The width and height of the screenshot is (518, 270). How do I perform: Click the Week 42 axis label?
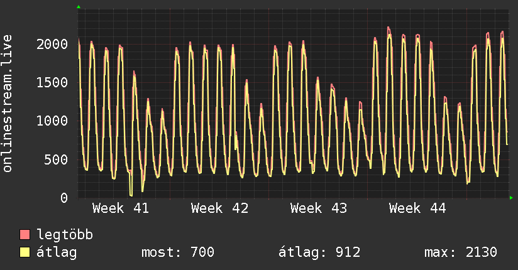[219, 208]
